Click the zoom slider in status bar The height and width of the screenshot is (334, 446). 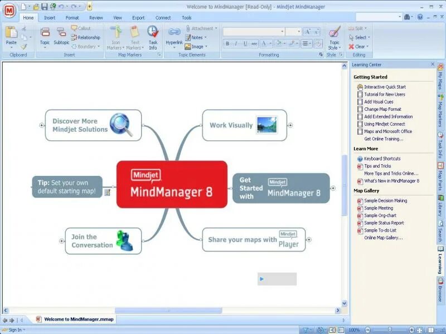[390, 330]
